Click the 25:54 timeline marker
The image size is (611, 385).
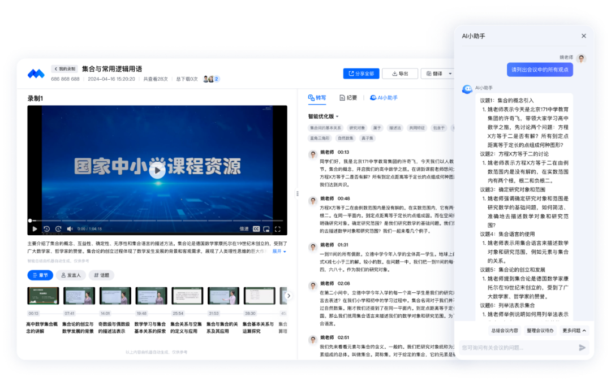tap(178, 313)
